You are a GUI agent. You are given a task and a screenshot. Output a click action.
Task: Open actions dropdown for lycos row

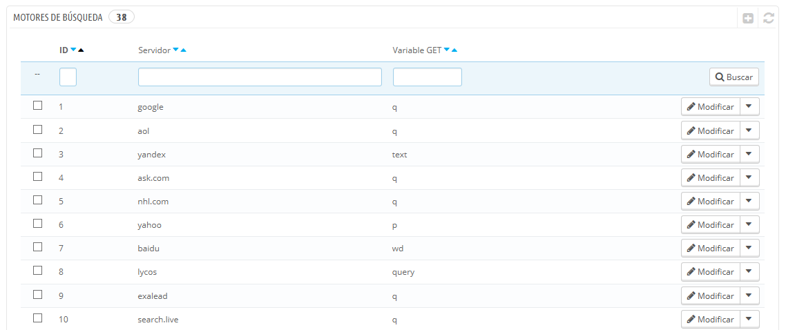[x=749, y=272]
